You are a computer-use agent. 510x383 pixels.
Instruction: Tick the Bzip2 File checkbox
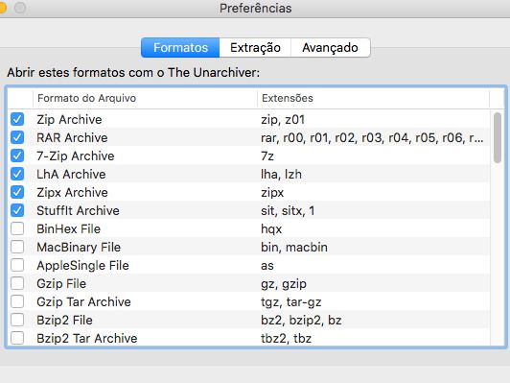pyautogui.click(x=17, y=320)
